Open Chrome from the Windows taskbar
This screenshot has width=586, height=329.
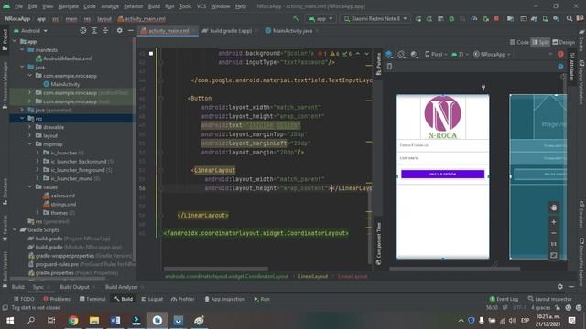click(x=73, y=320)
